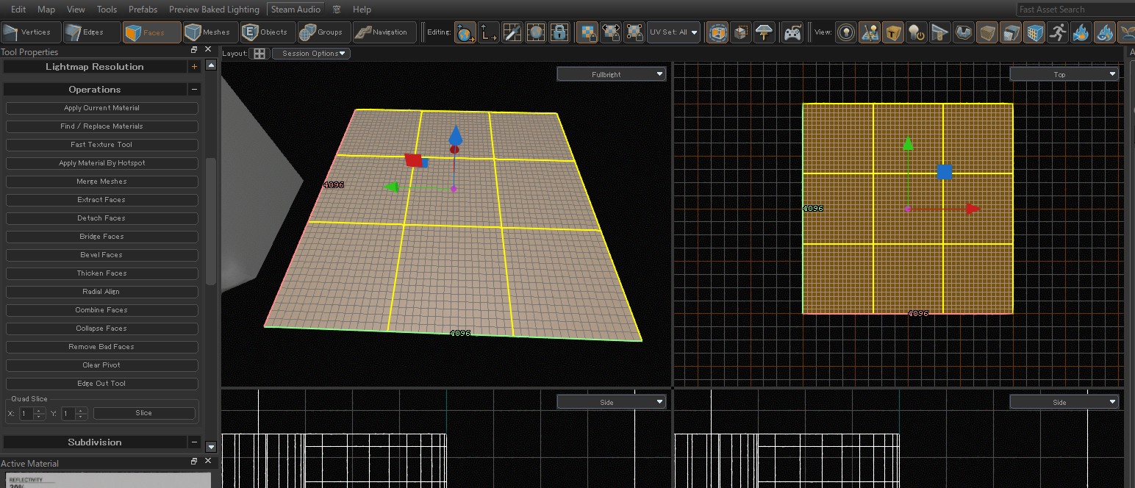
Task: Toggle the blue grid cube view icon
Action: (1035, 32)
